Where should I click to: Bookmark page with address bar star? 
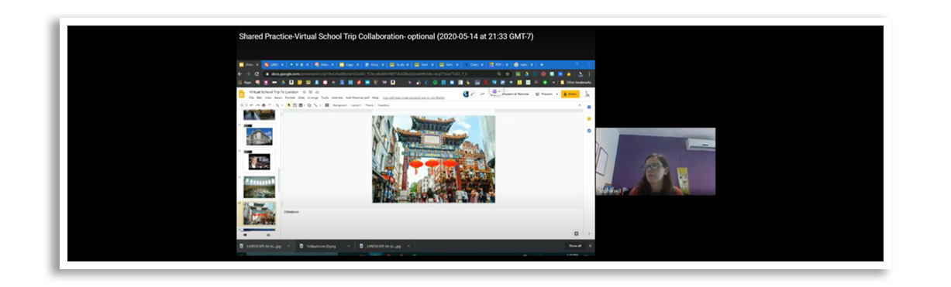[x=508, y=73]
